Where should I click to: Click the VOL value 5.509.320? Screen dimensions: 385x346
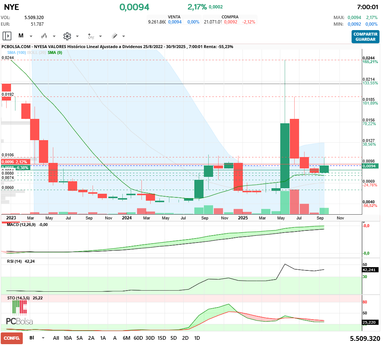tap(34, 17)
